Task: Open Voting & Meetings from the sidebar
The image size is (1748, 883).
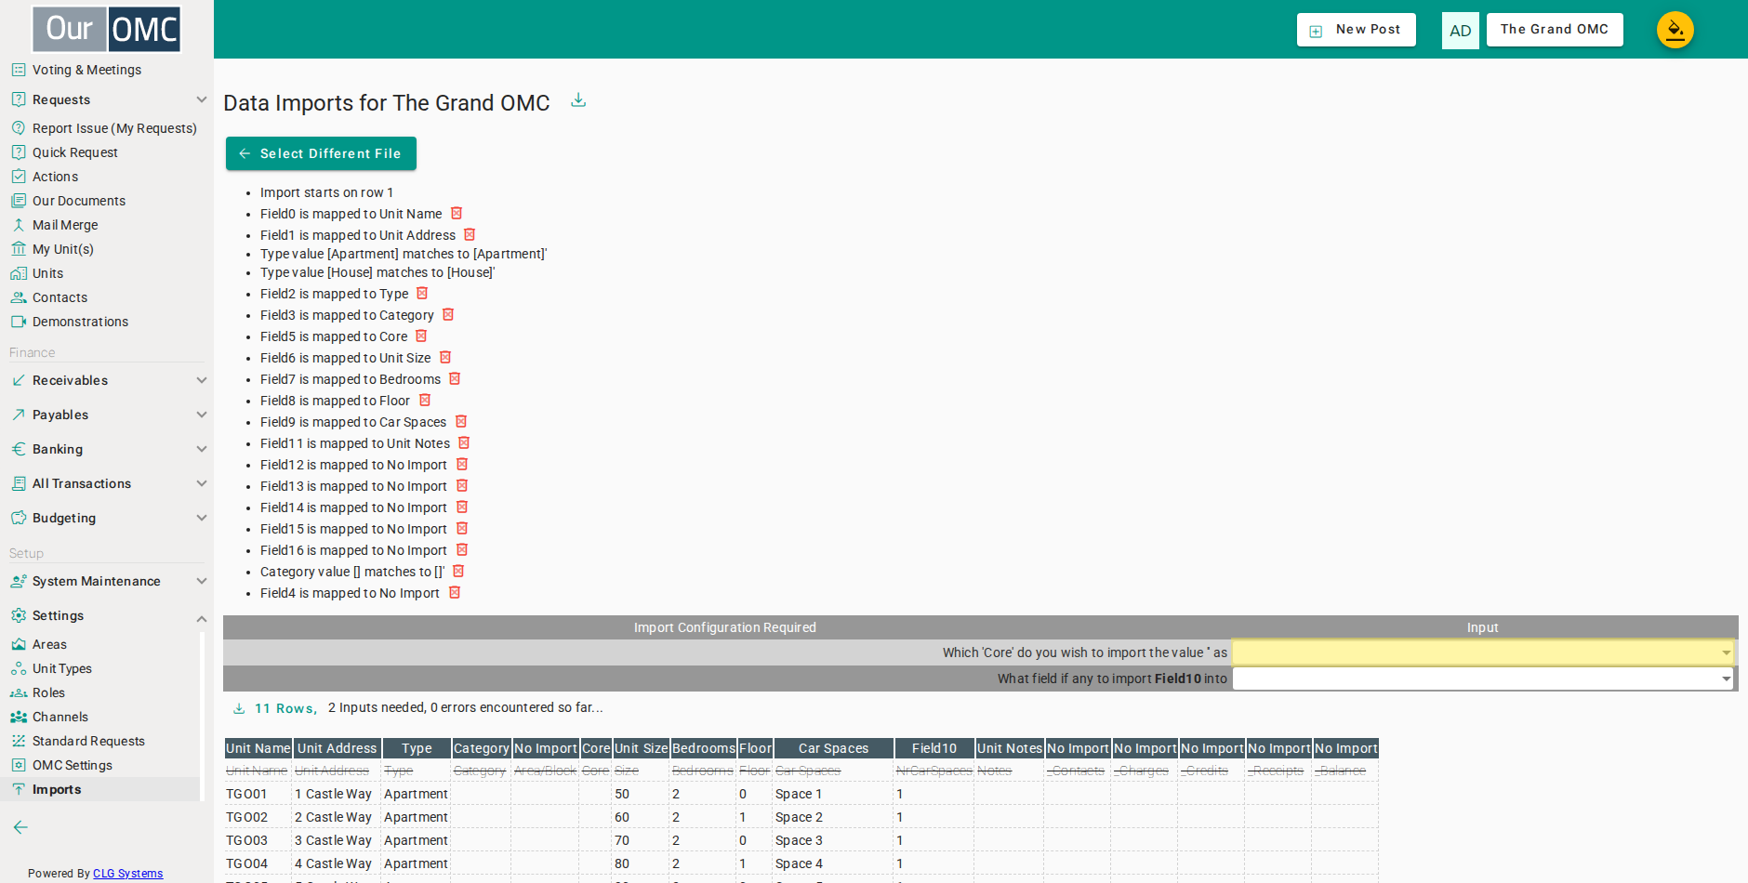Action: tap(86, 70)
